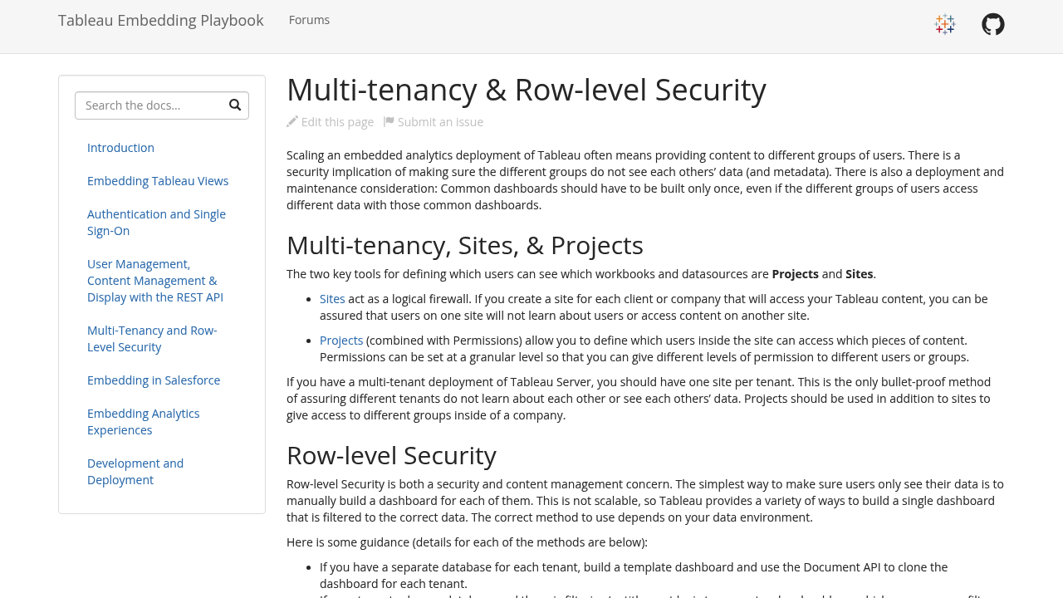
Task: Click the bold word Projects in the intro sentence
Action: 795,274
